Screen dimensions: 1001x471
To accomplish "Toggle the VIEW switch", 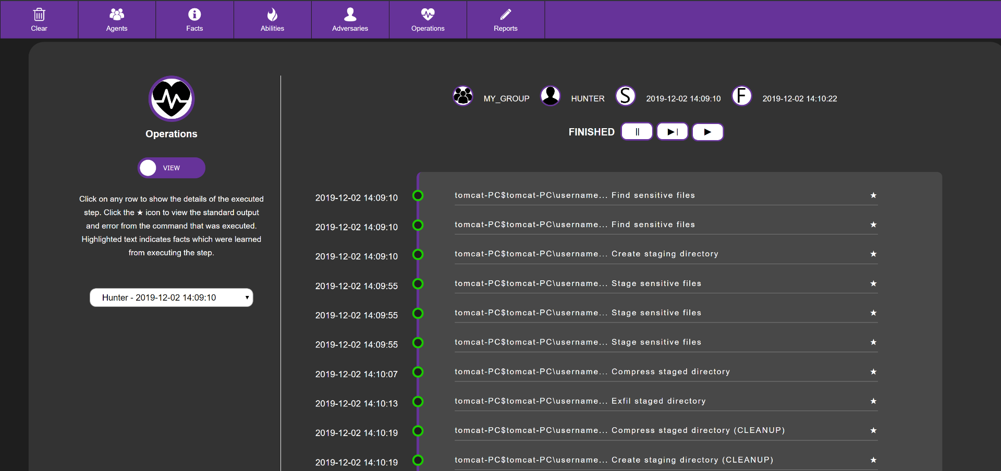I will click(x=171, y=168).
